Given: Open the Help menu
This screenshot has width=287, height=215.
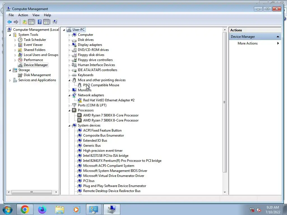Looking at the screenshot, I should tap(47, 15).
